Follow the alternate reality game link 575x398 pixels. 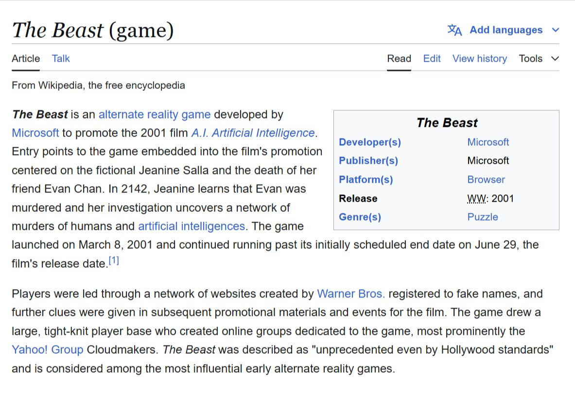[x=155, y=115]
